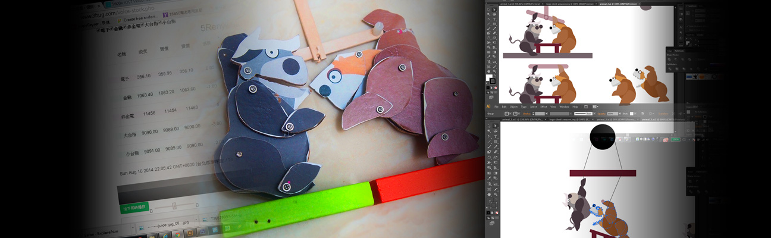Screen dimensions: 771x238
Task: Toggle the 小台指 checkbox in the browser page
Action: [160, 23]
